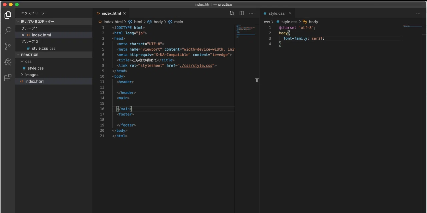427x213 pixels.
Task: Click the グループ 1 label
Action: (30, 28)
